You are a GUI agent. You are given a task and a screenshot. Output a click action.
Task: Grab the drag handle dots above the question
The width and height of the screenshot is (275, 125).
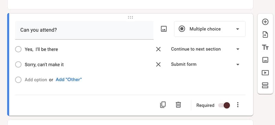[130, 17]
